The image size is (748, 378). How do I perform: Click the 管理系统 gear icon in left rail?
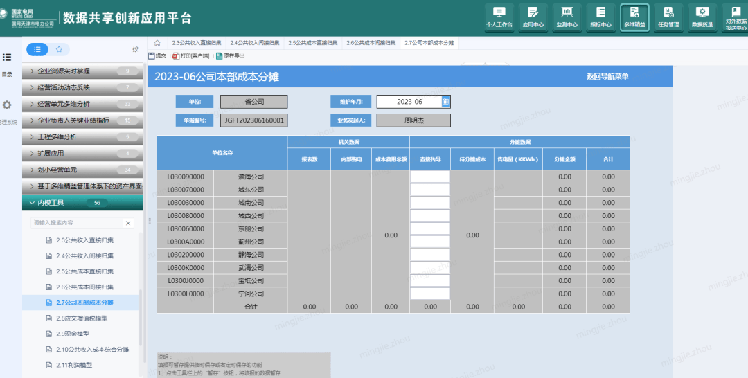tap(7, 105)
